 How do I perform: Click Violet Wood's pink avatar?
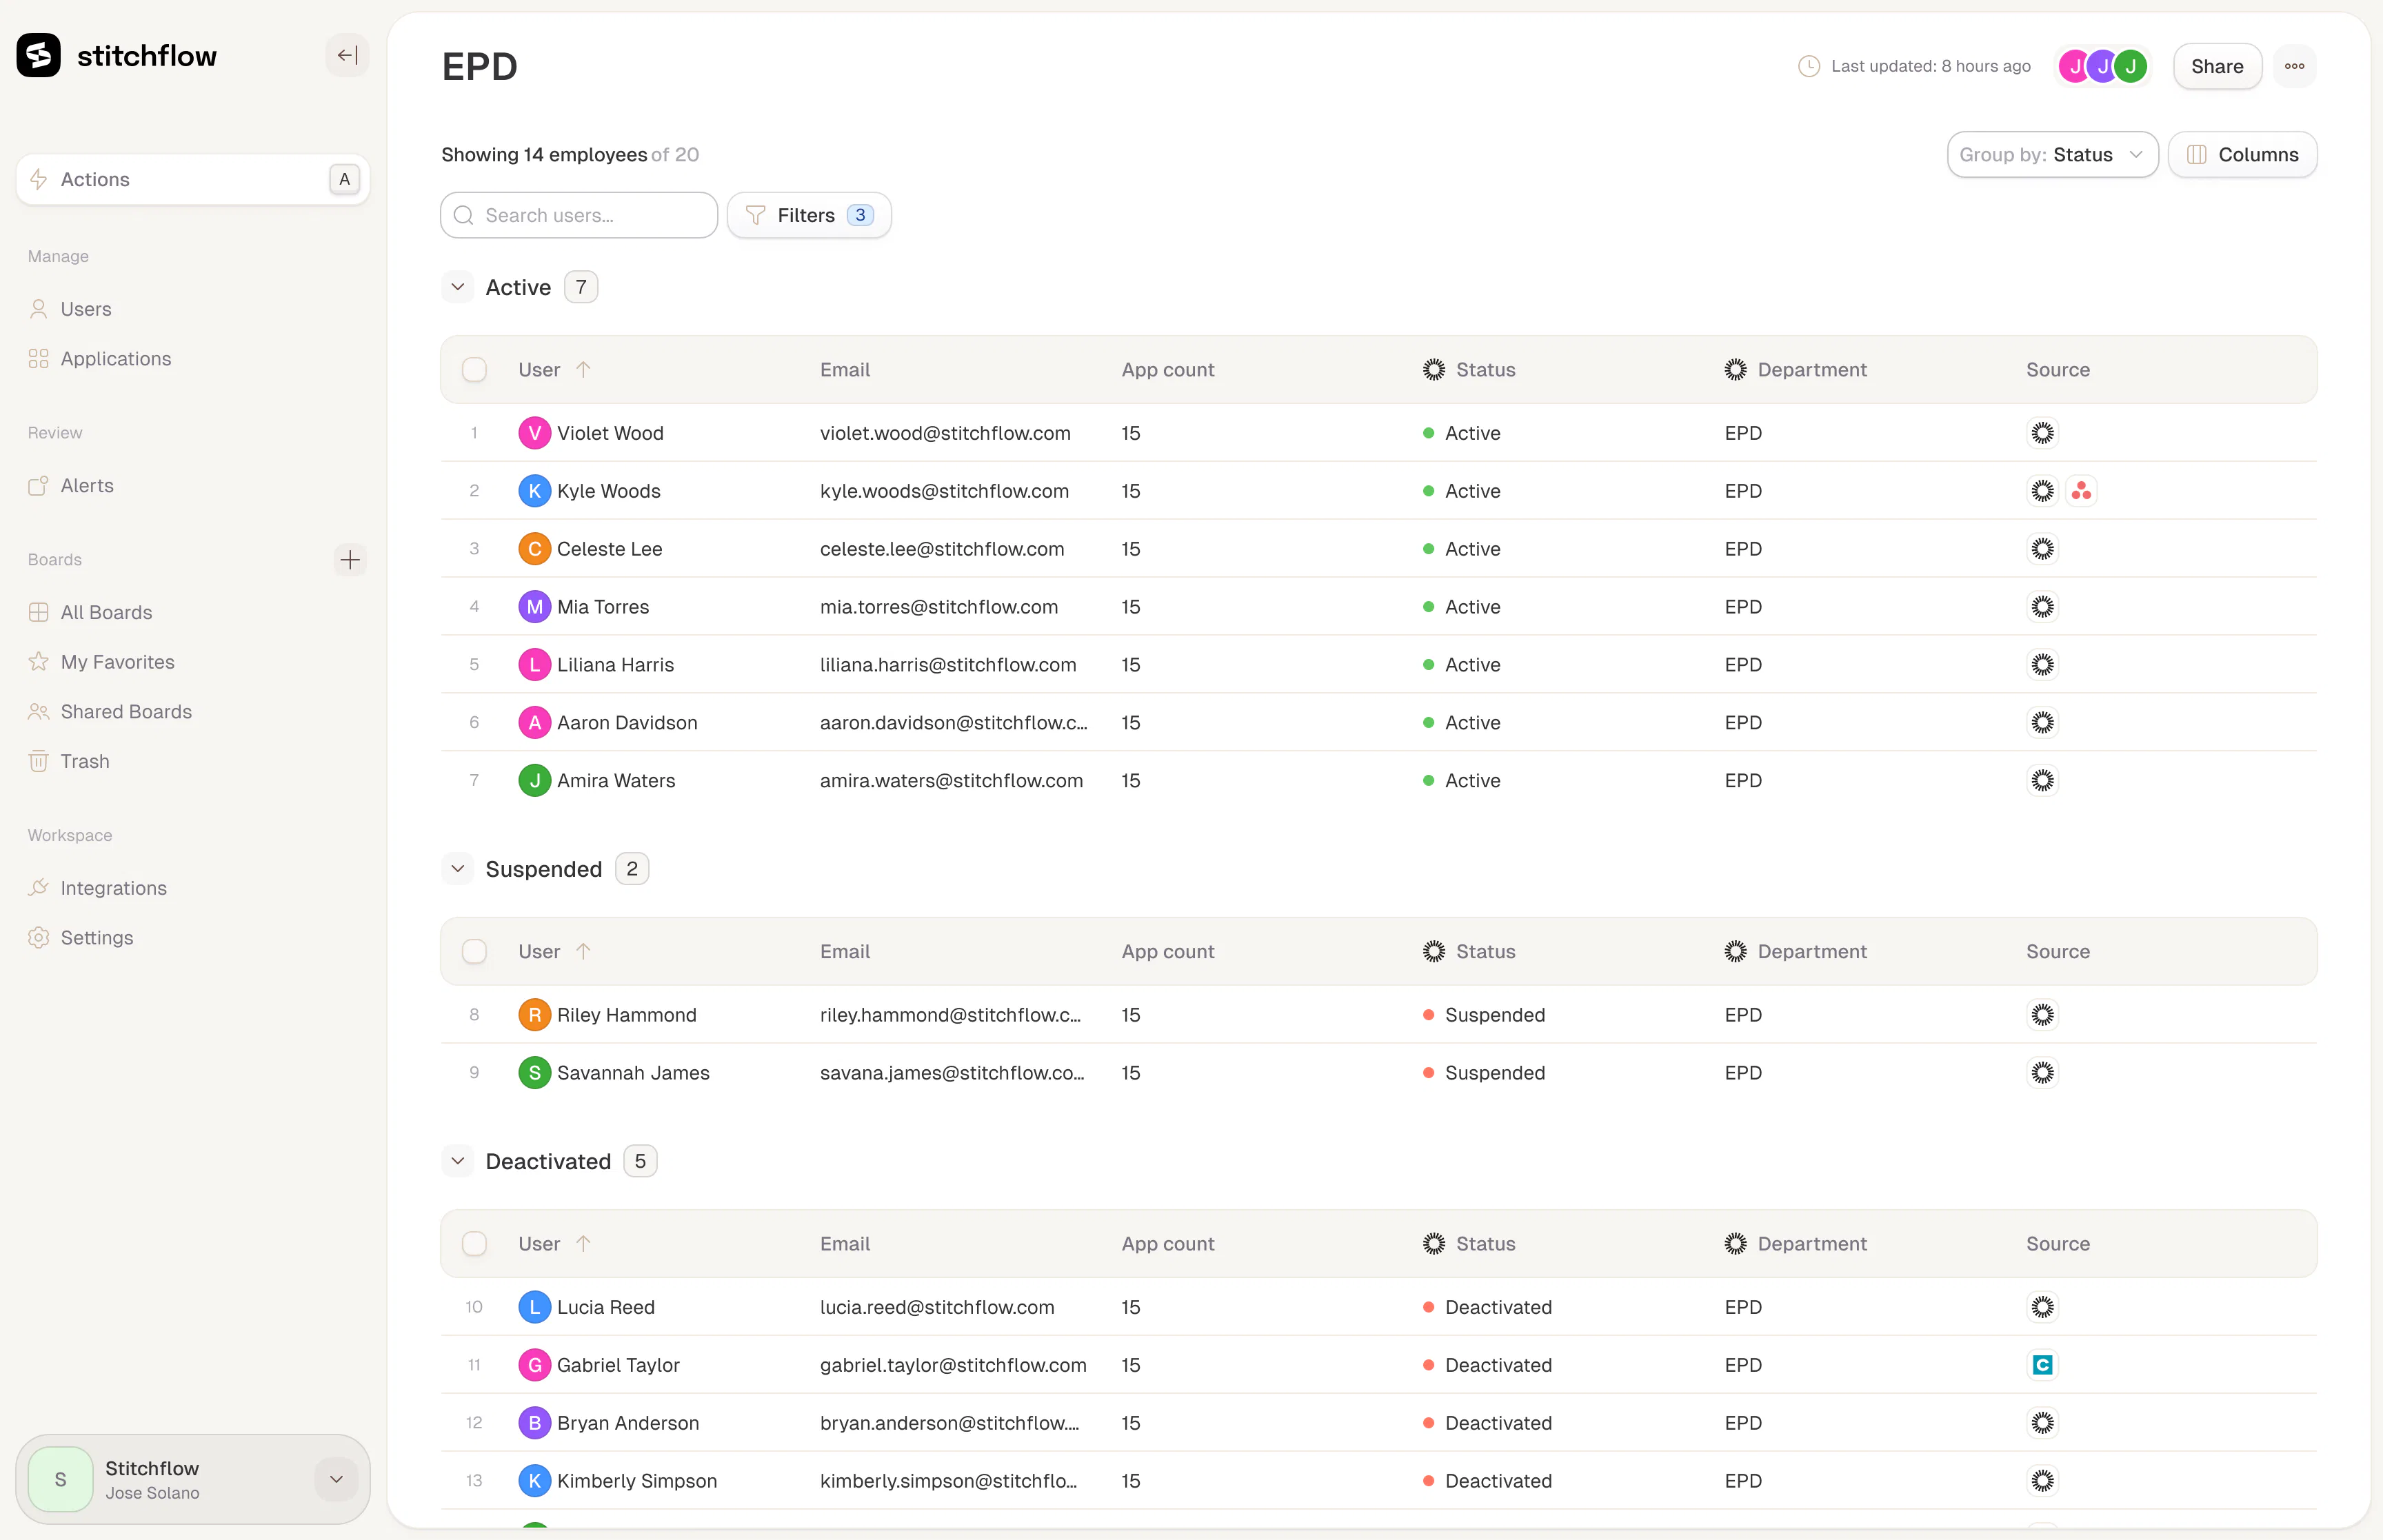tap(534, 433)
